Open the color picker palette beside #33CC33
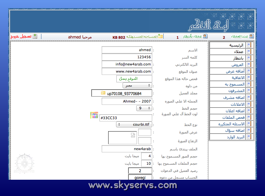This screenshot has width=265, height=196. pyautogui.click(x=94, y=115)
